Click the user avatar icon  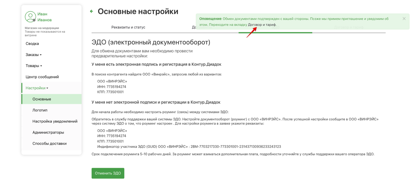pos(30,17)
